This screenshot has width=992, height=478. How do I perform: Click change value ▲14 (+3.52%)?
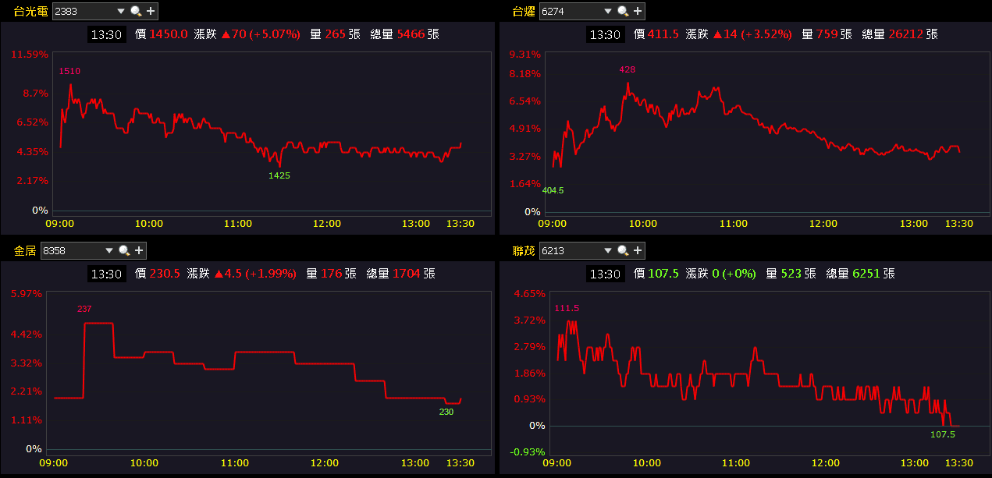[752, 34]
